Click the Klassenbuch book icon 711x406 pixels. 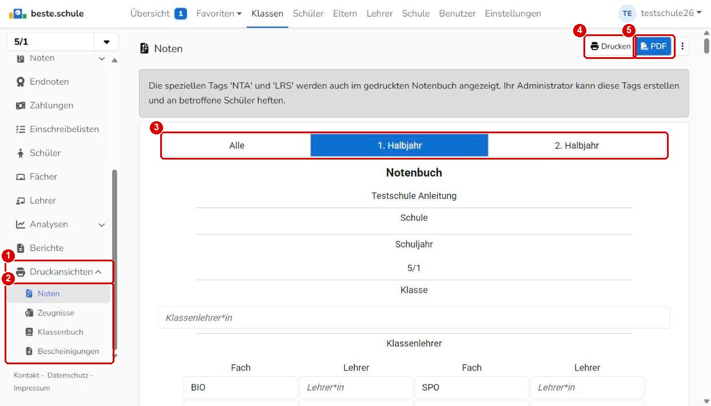[x=30, y=332]
